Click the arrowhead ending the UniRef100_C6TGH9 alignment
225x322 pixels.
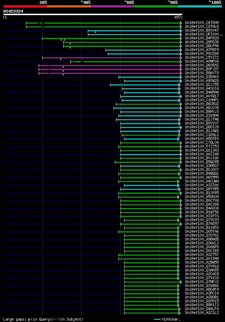pos(181,23)
